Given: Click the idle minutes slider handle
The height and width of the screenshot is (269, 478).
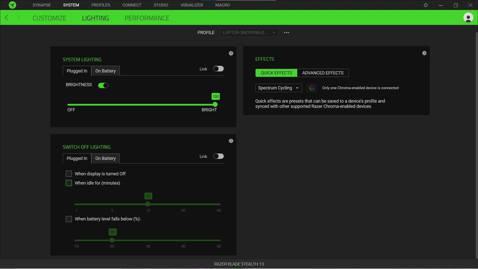Looking at the screenshot, I should (148, 204).
